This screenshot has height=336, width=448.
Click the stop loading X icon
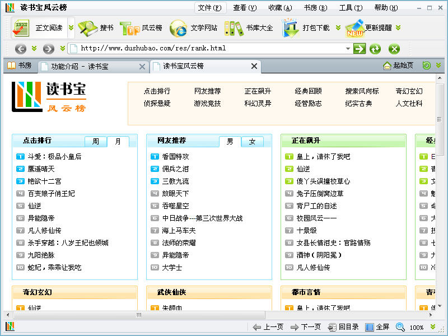(x=394, y=49)
